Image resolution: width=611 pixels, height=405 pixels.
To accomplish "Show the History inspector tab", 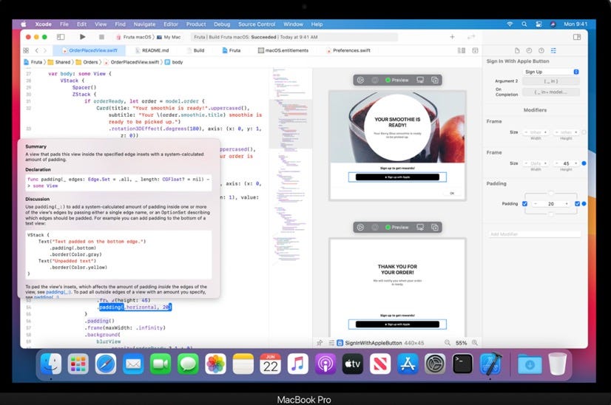I will tap(529, 50).
